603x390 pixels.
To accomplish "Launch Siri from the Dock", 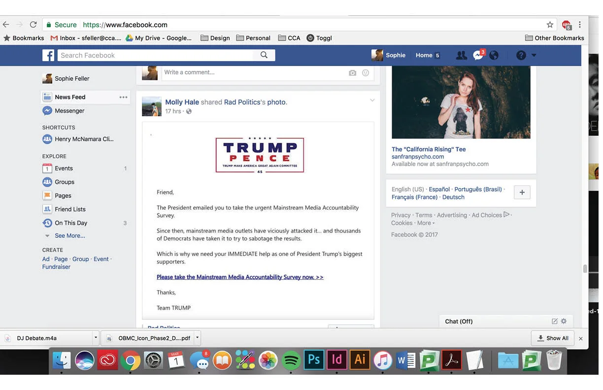I will click(85, 360).
